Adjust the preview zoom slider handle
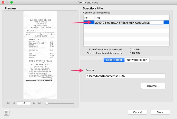 click(47, 103)
